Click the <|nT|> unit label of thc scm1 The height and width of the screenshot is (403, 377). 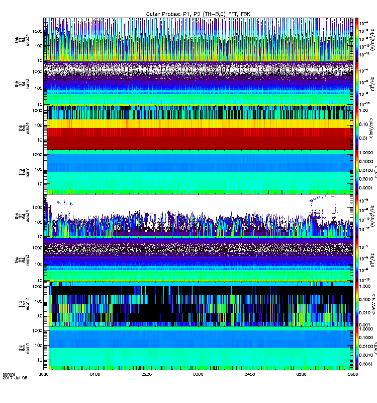pyautogui.click(x=375, y=348)
